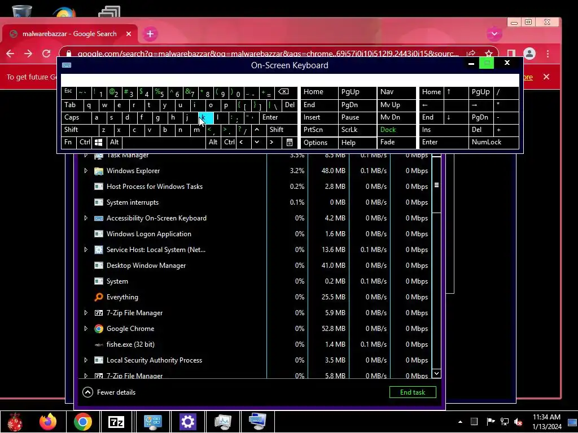Toggle the Fn key on keyboard
Viewport: 578px width, 433px height.
pyautogui.click(x=68, y=142)
